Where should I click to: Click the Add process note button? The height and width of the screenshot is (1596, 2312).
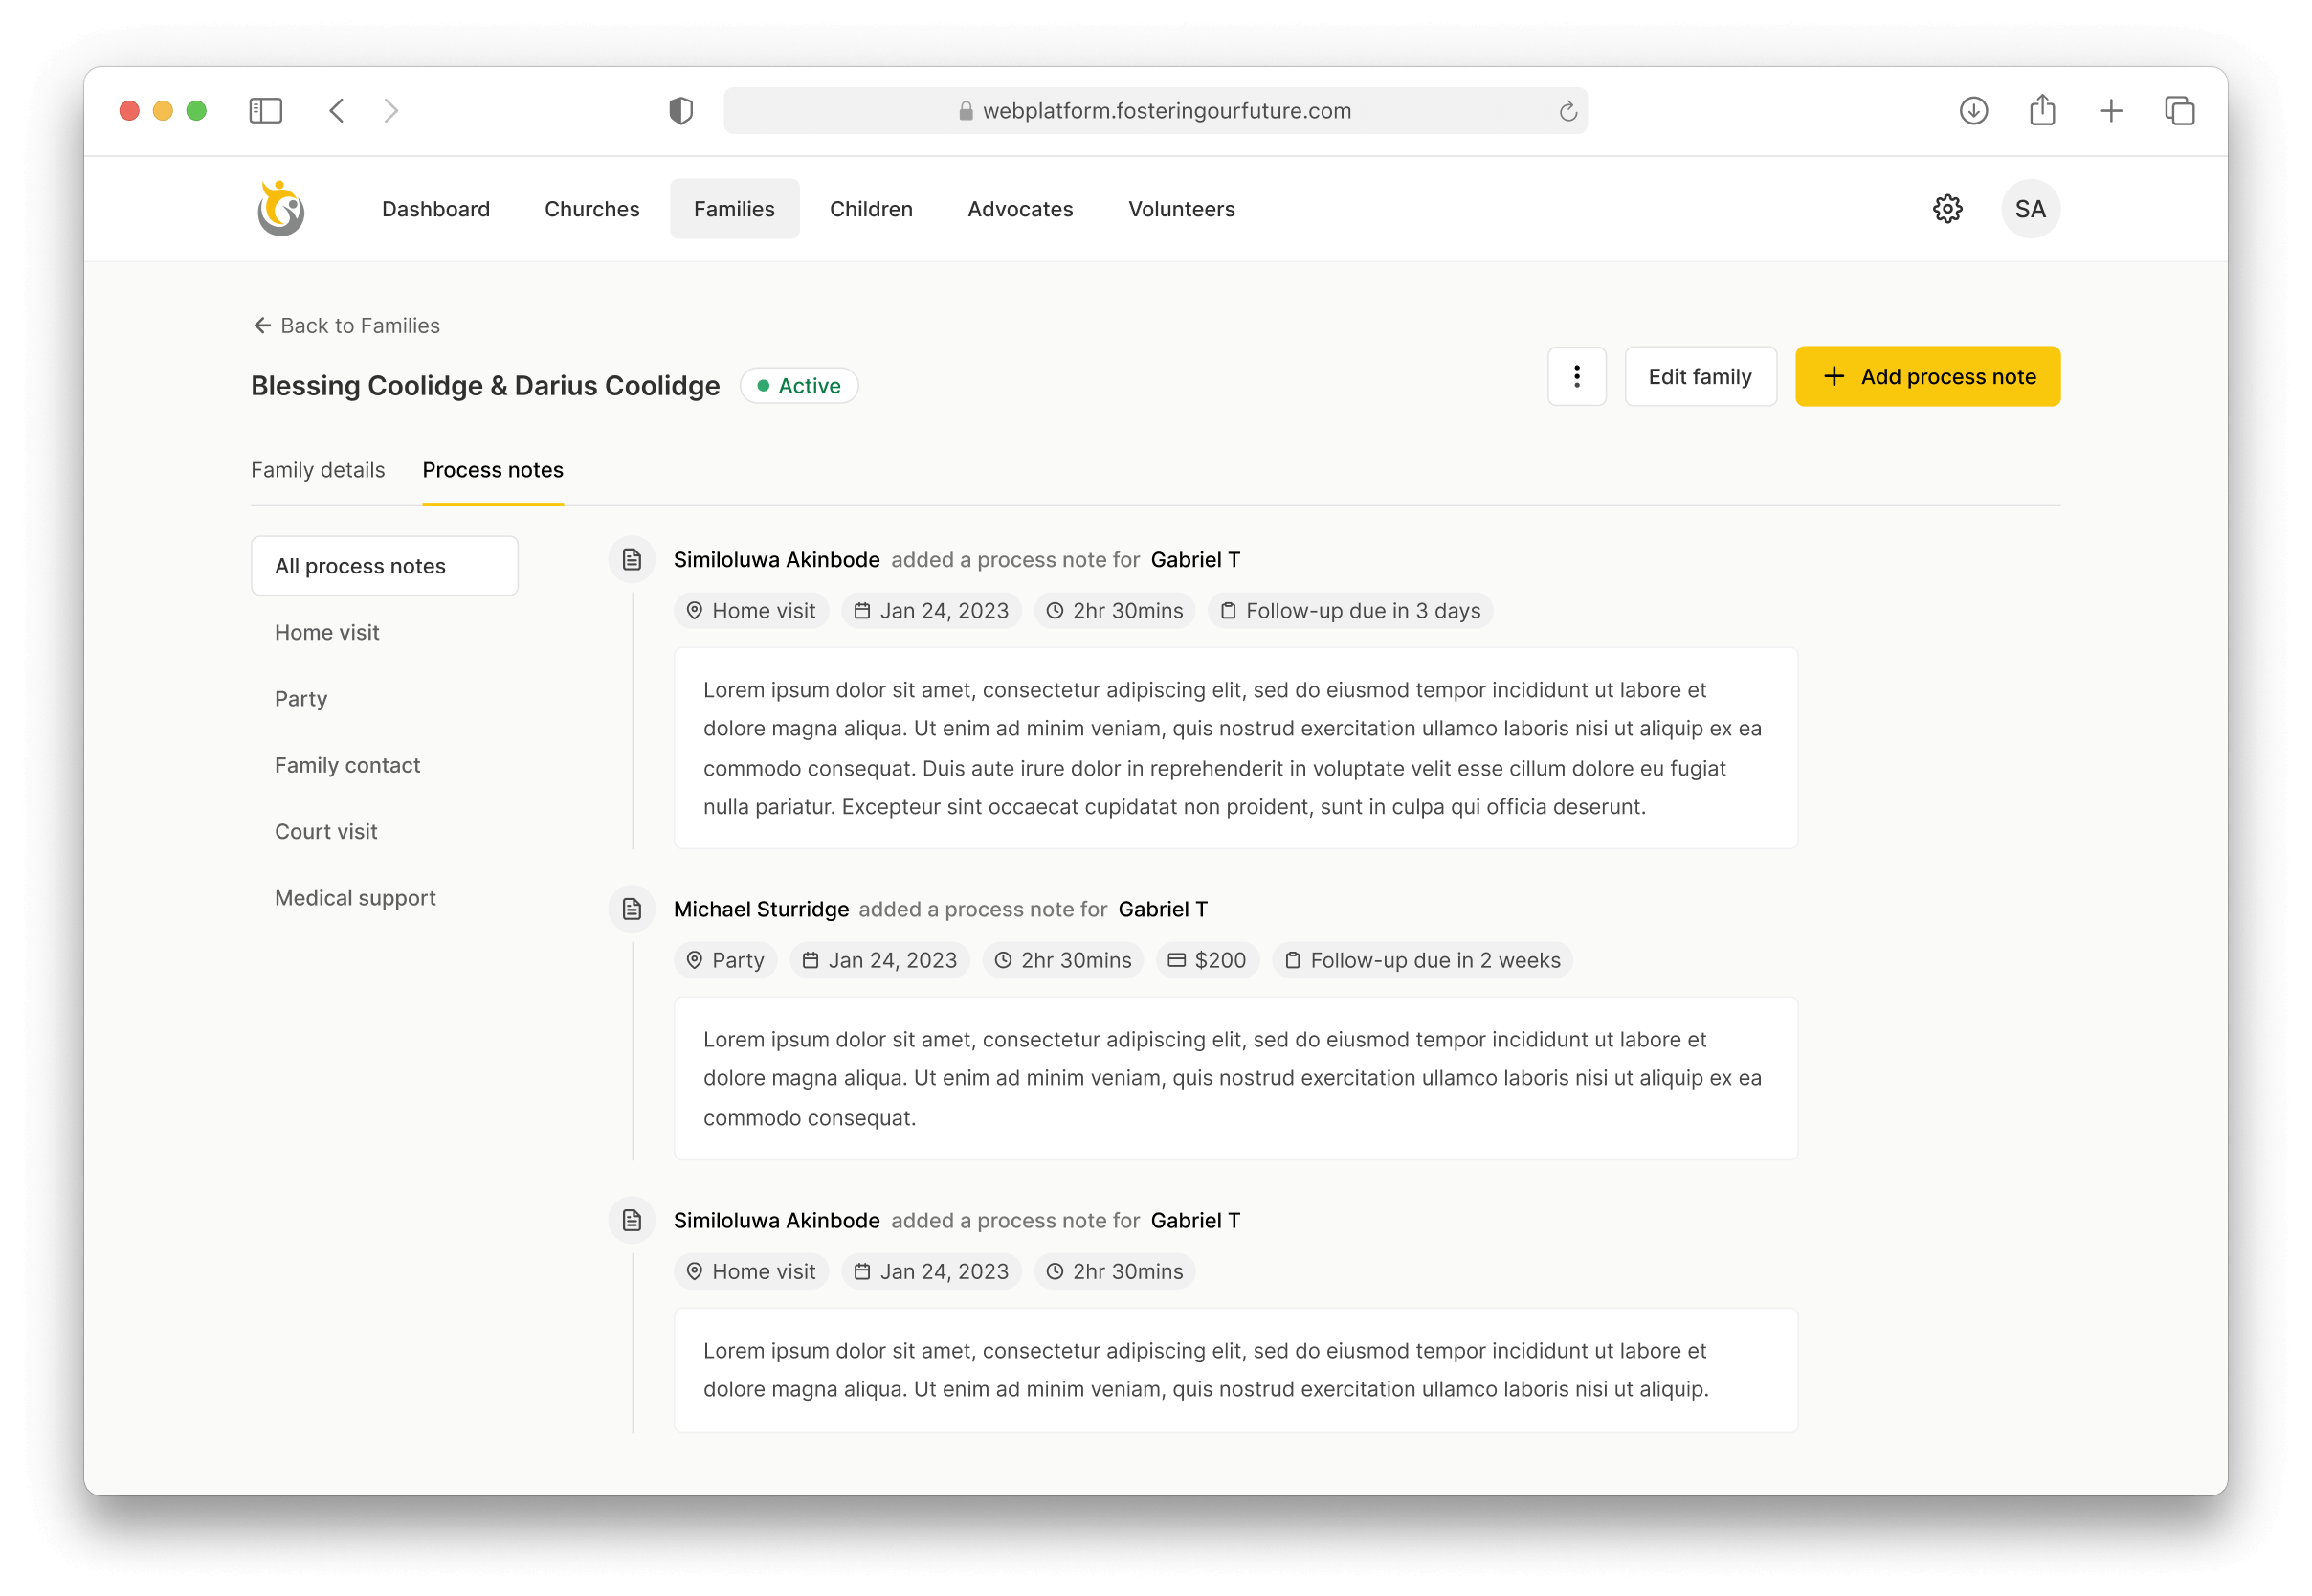1927,376
